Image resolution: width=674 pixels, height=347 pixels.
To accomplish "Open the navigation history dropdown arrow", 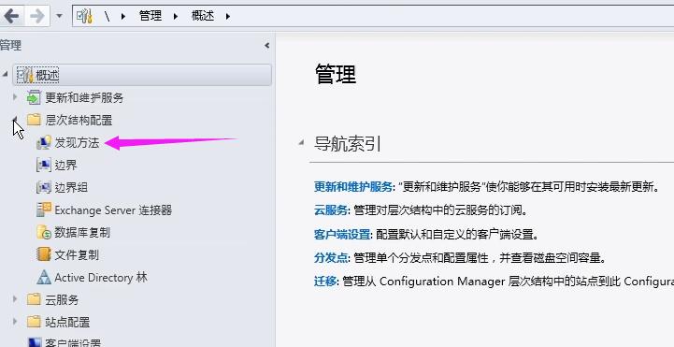I will (59, 16).
